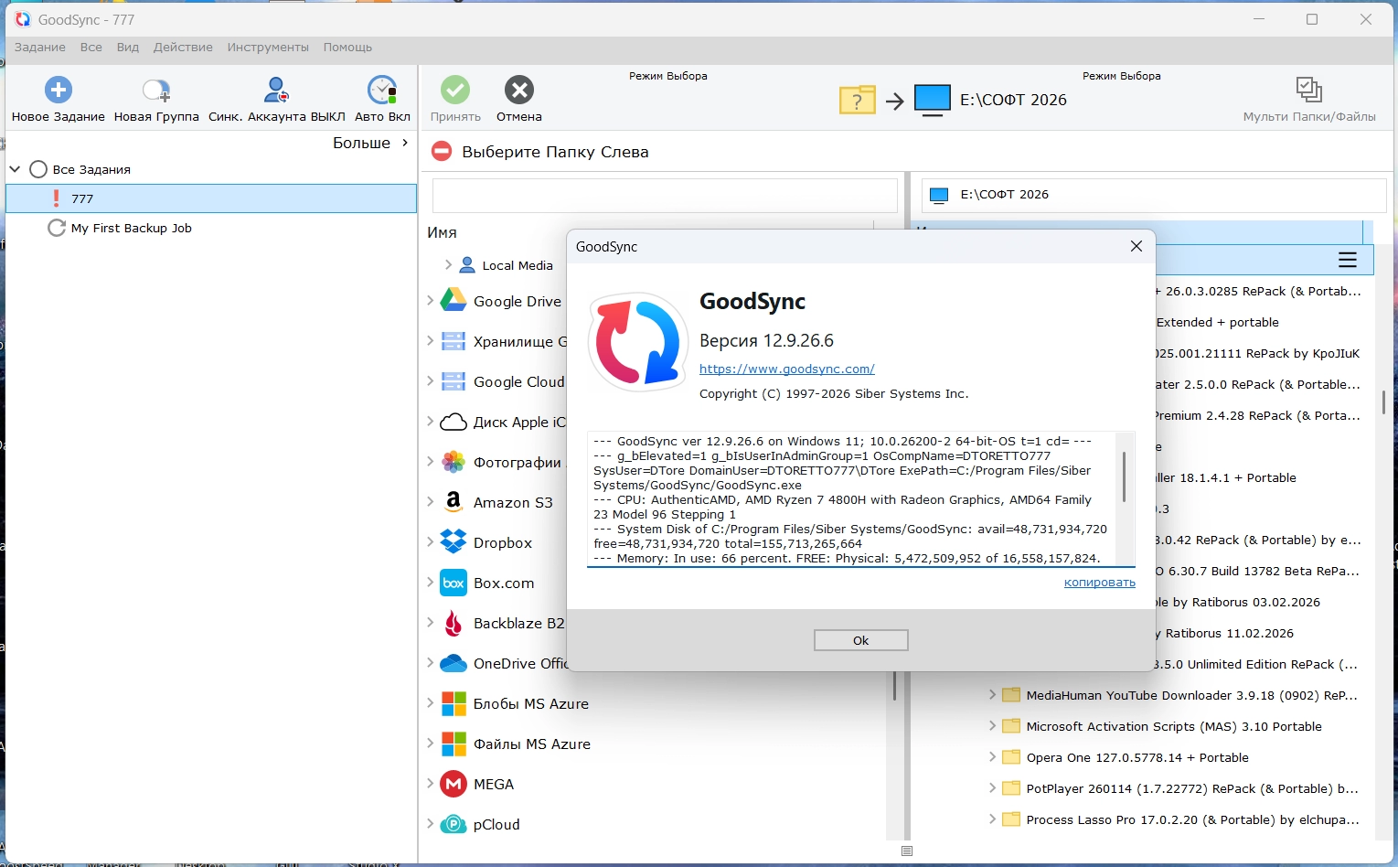
Task: Click the копировать link
Action: (1100, 583)
